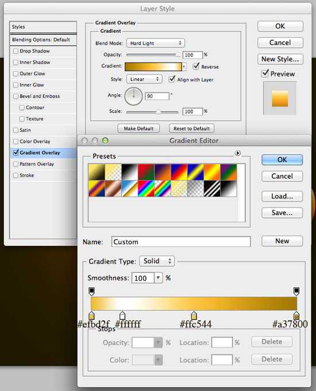316x391 pixels.
Task: Select the right opacity stop above gradient
Action: (296, 291)
